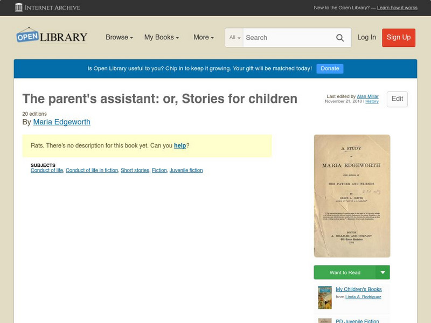Open the Juvenile fiction subject link
This screenshot has height=323, width=431.
[186, 170]
